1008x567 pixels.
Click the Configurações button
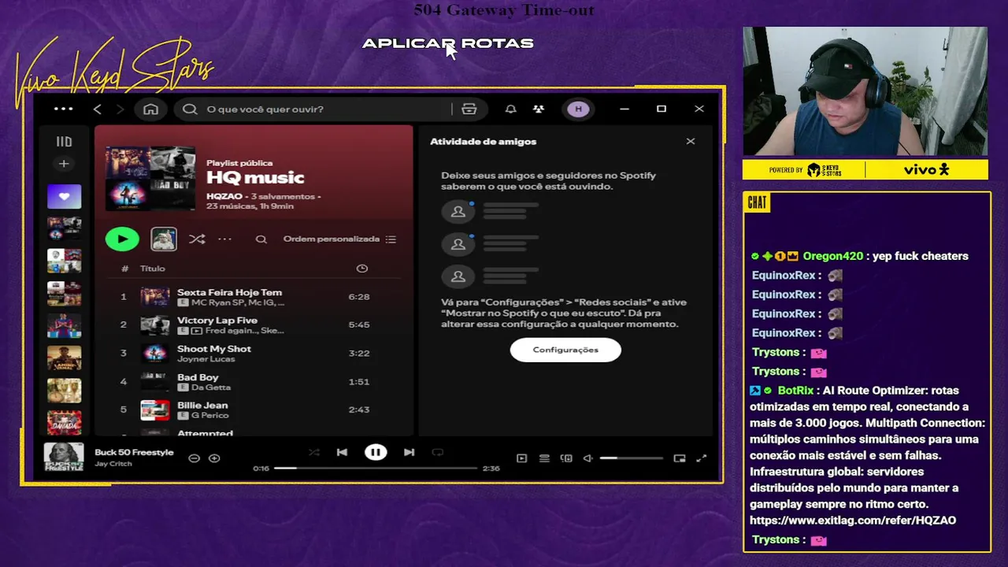click(565, 350)
